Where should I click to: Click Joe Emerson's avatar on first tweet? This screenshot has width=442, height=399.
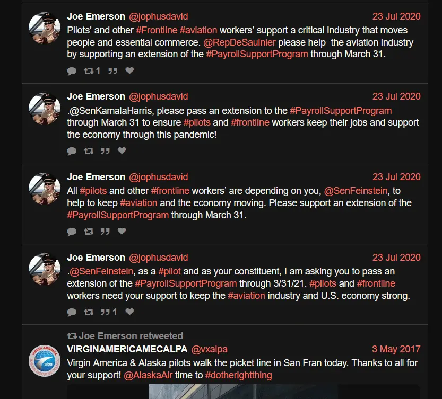coord(44,29)
